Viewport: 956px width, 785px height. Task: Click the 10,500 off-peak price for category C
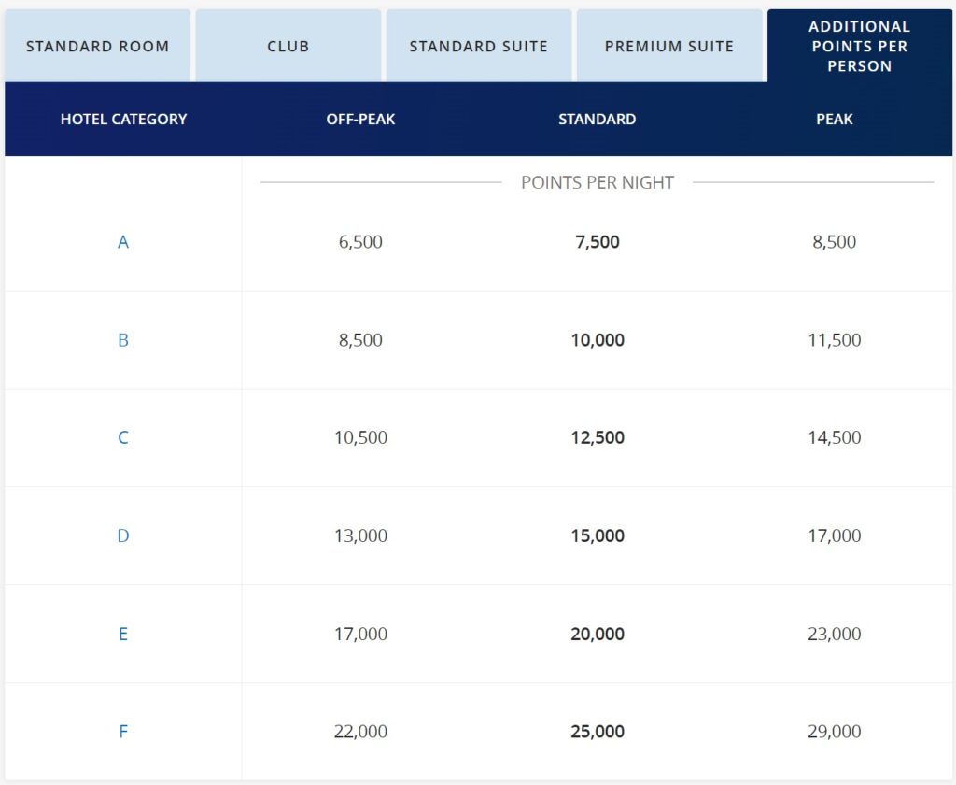[x=360, y=437]
